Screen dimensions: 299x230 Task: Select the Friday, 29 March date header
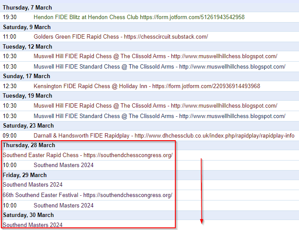(x=25, y=175)
